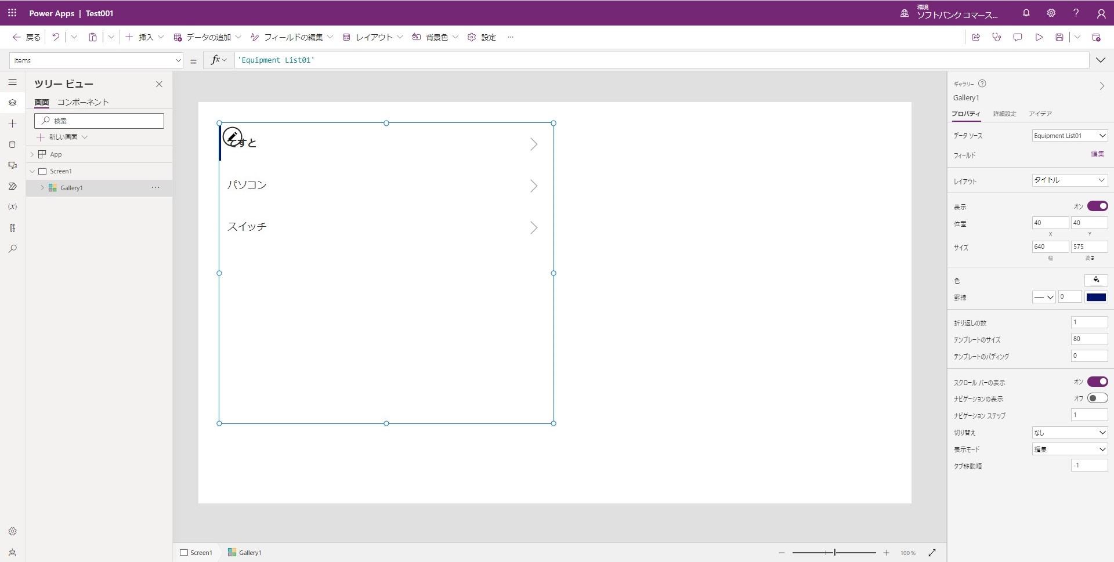Open the data cylinder icon in left rail
The image size is (1114, 562).
(12, 144)
